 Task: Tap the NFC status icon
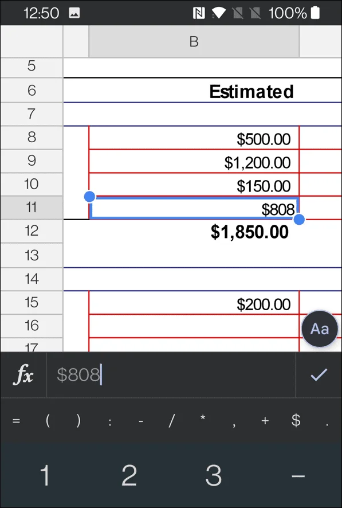(199, 13)
